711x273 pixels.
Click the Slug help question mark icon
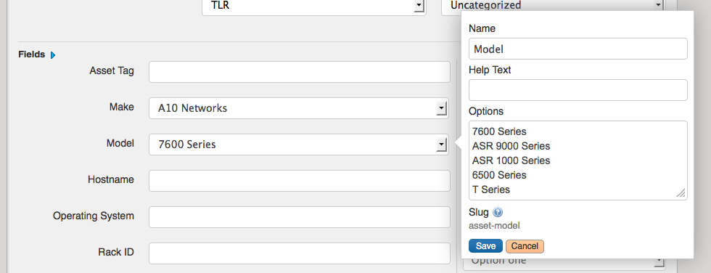point(498,212)
